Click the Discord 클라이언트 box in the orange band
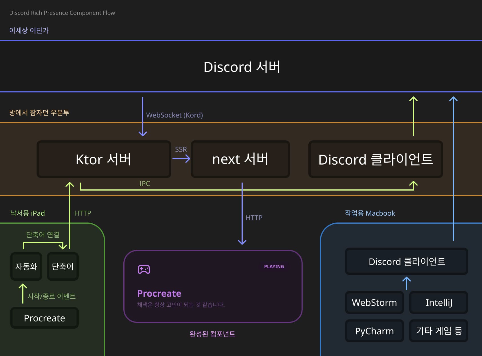 tap(375, 159)
